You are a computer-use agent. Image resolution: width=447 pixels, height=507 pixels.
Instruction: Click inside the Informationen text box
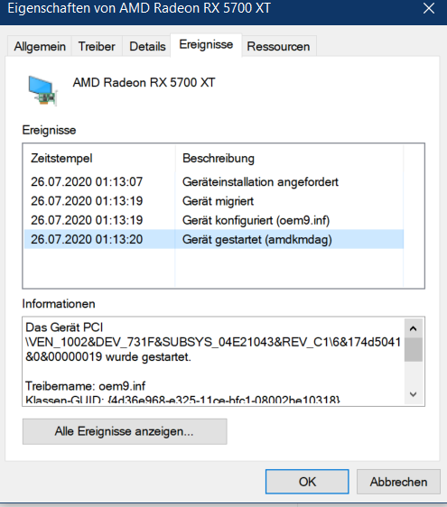coord(214,361)
